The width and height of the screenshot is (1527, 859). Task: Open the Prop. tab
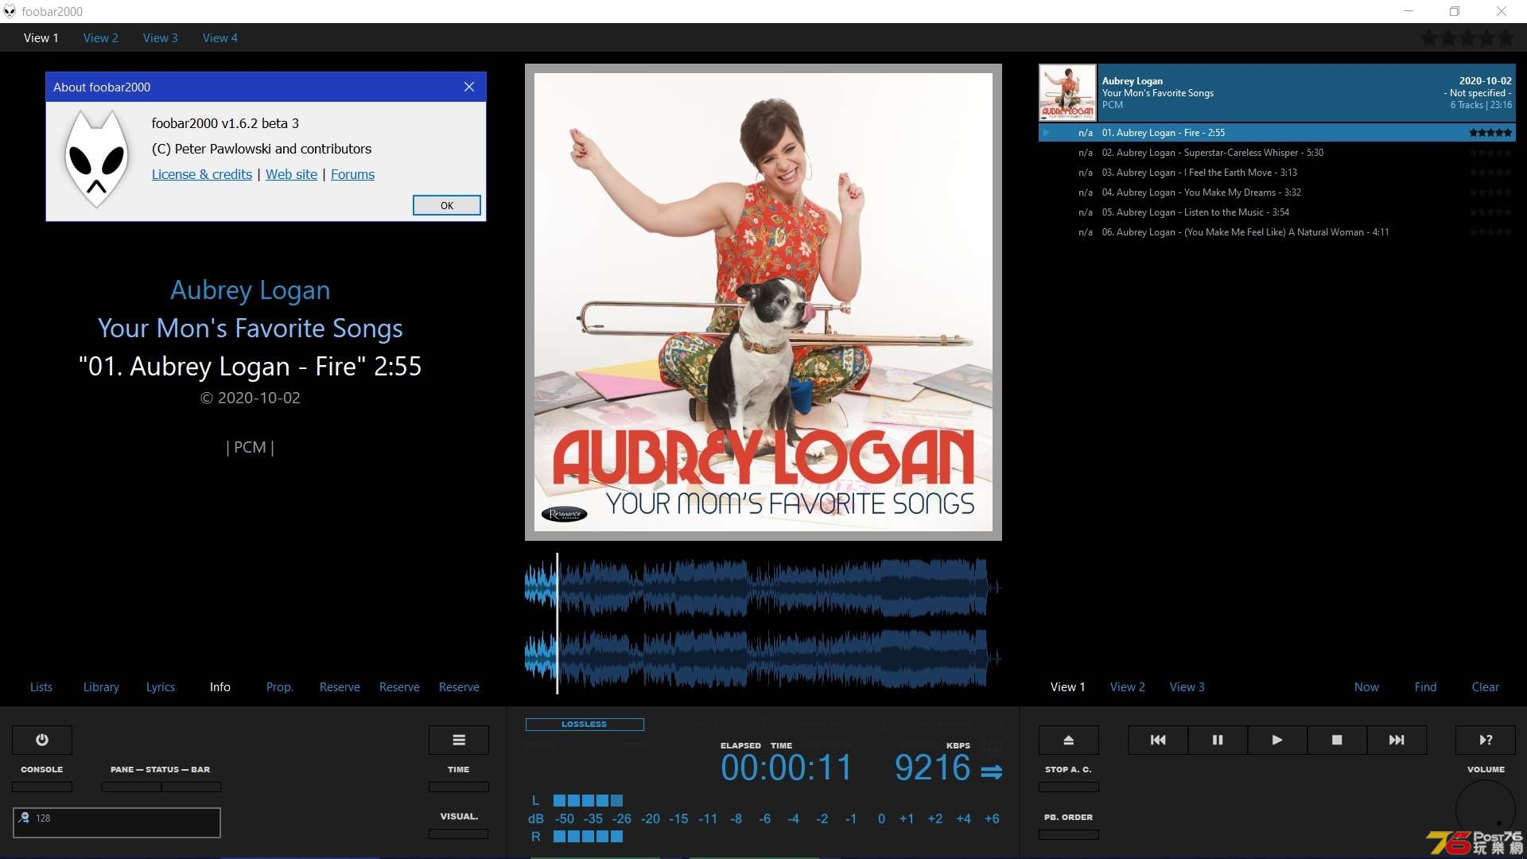tap(280, 686)
